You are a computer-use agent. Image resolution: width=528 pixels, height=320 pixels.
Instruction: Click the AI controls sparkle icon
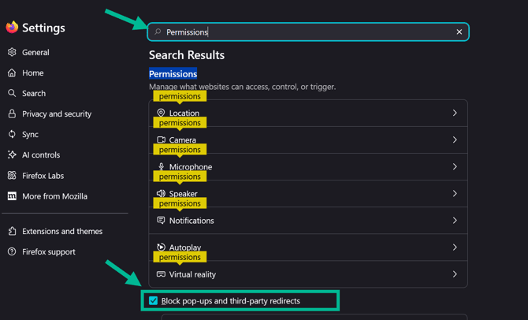12,155
